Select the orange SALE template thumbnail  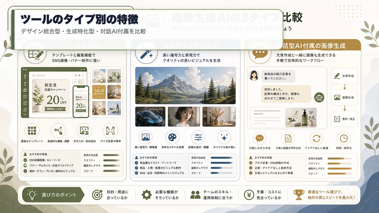[x=99, y=92]
